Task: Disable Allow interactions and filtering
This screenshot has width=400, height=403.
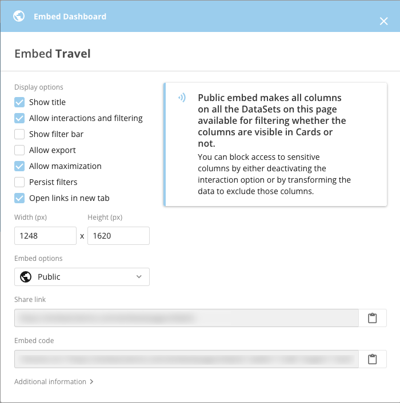Action: point(19,118)
